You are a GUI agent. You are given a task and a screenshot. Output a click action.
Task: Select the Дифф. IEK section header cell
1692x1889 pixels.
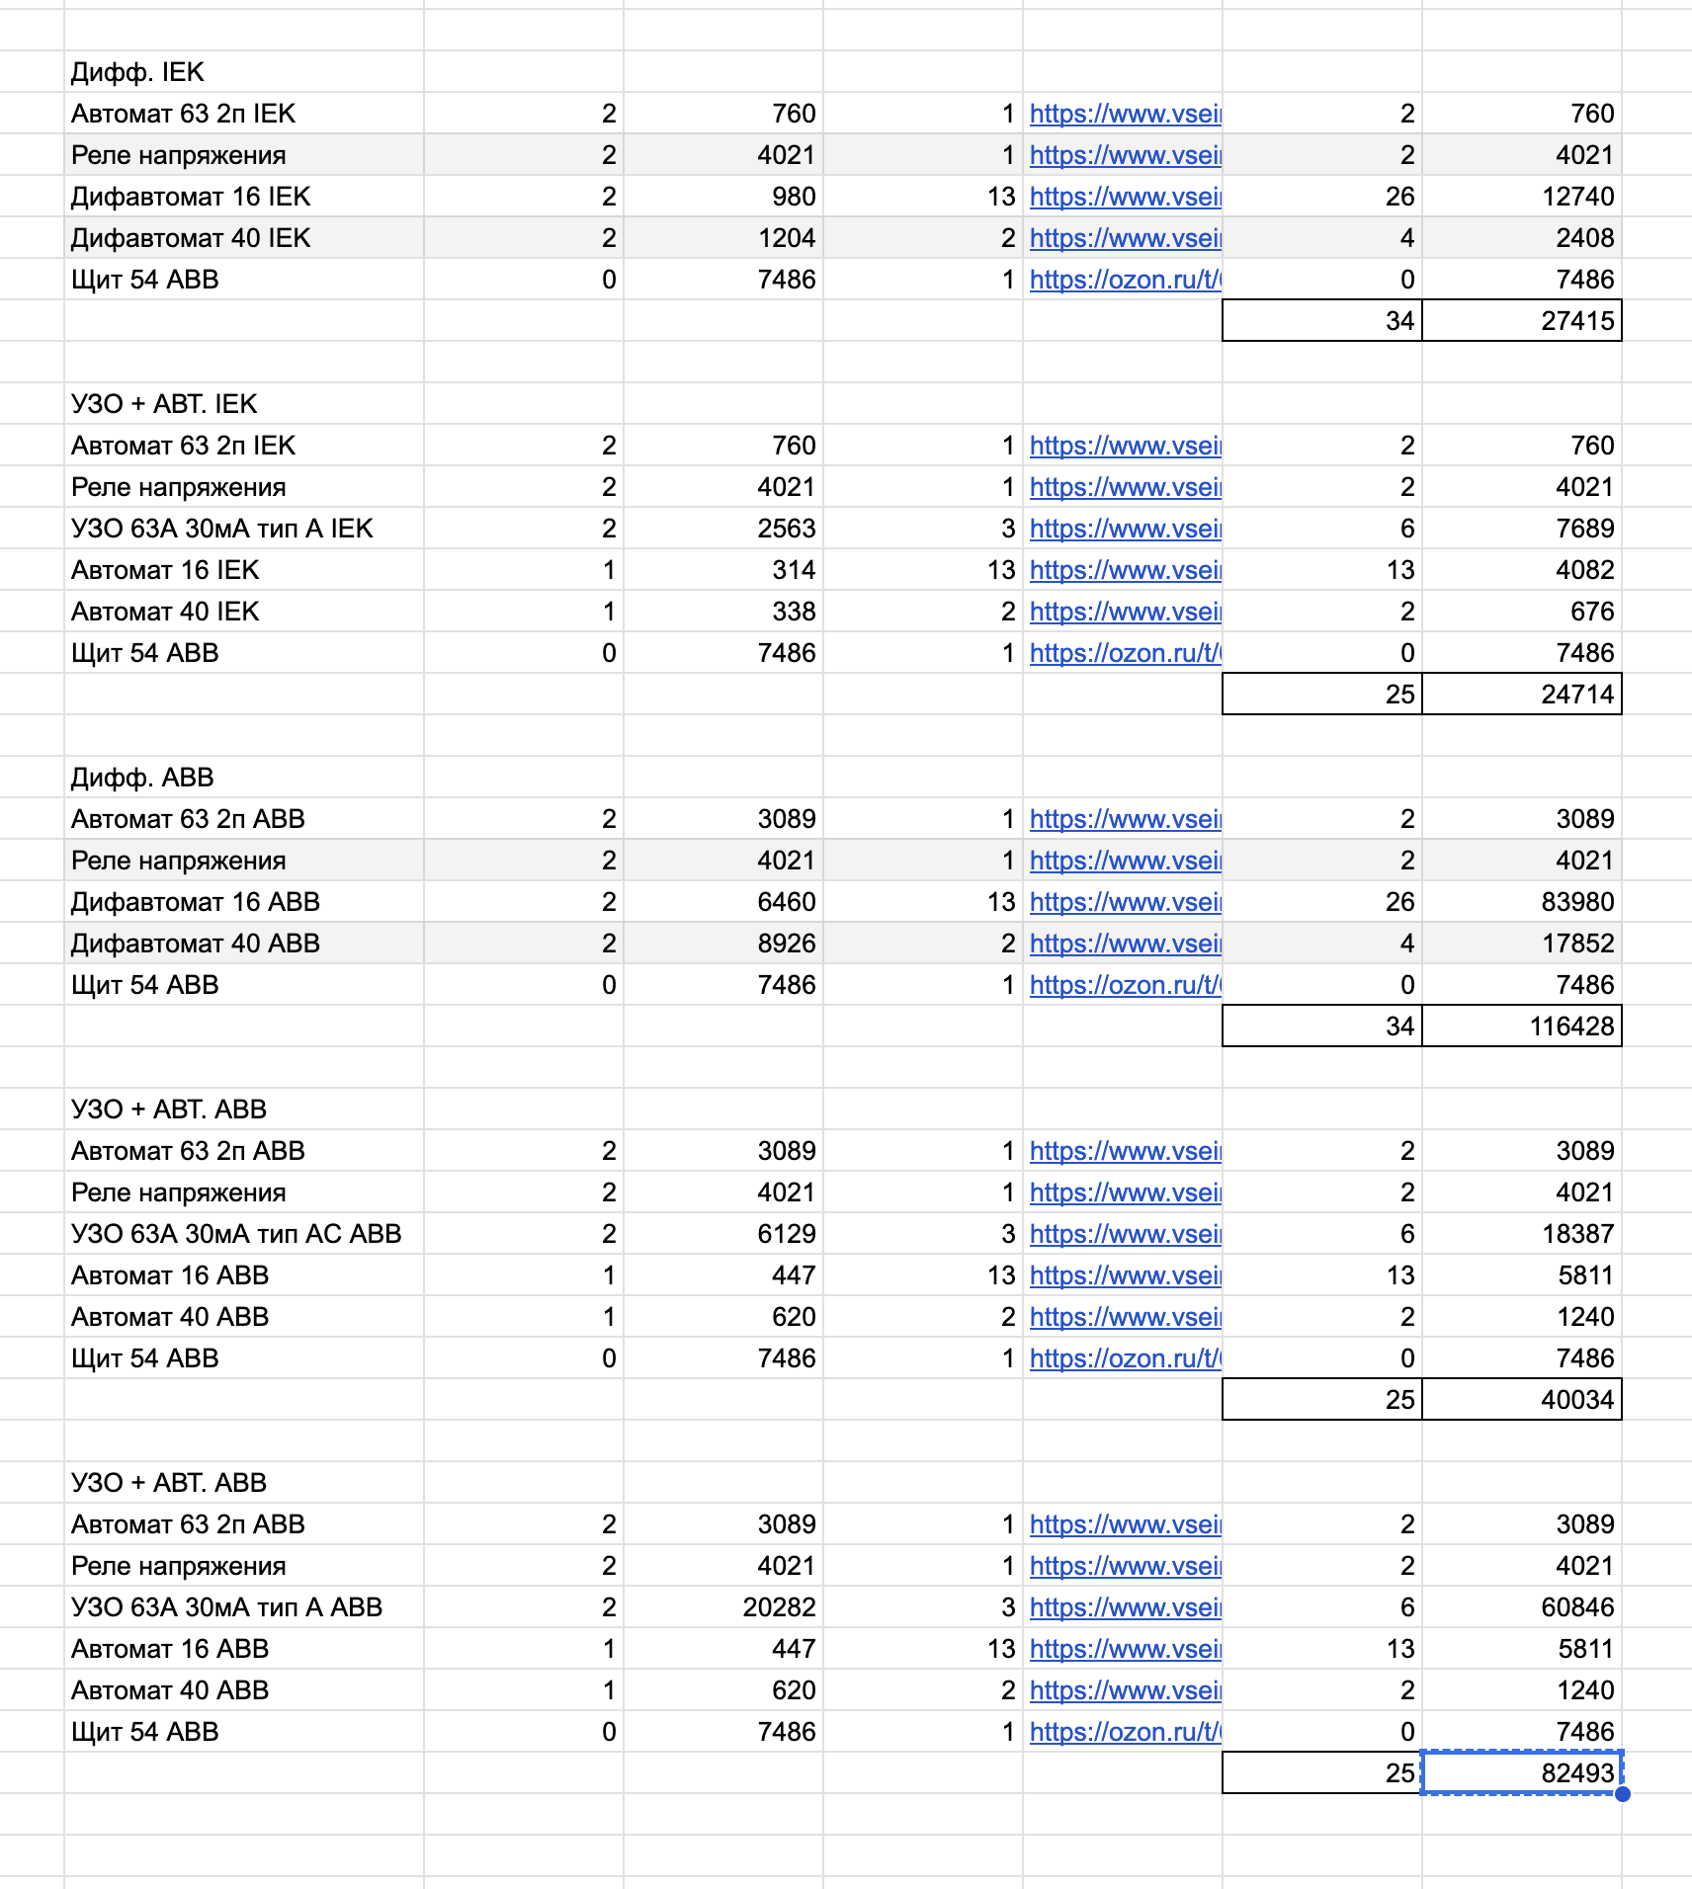click(x=243, y=72)
